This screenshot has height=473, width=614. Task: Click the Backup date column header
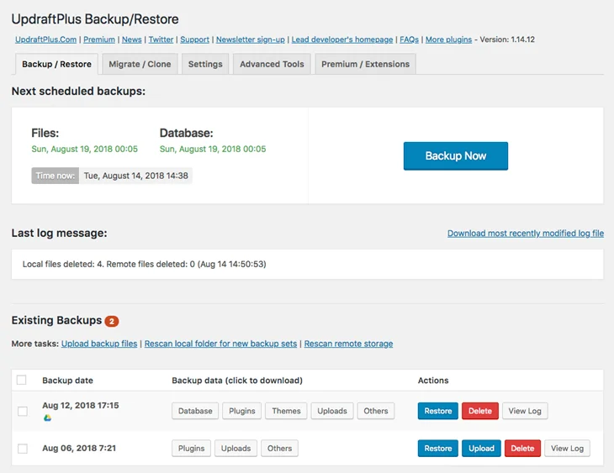coord(68,381)
